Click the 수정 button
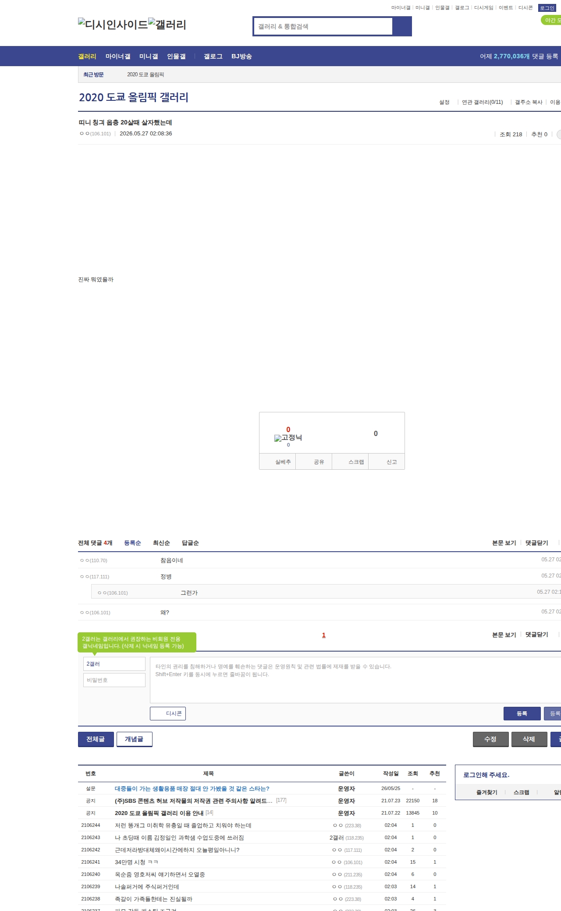Screen dimensions: 561x911 click(x=491, y=739)
